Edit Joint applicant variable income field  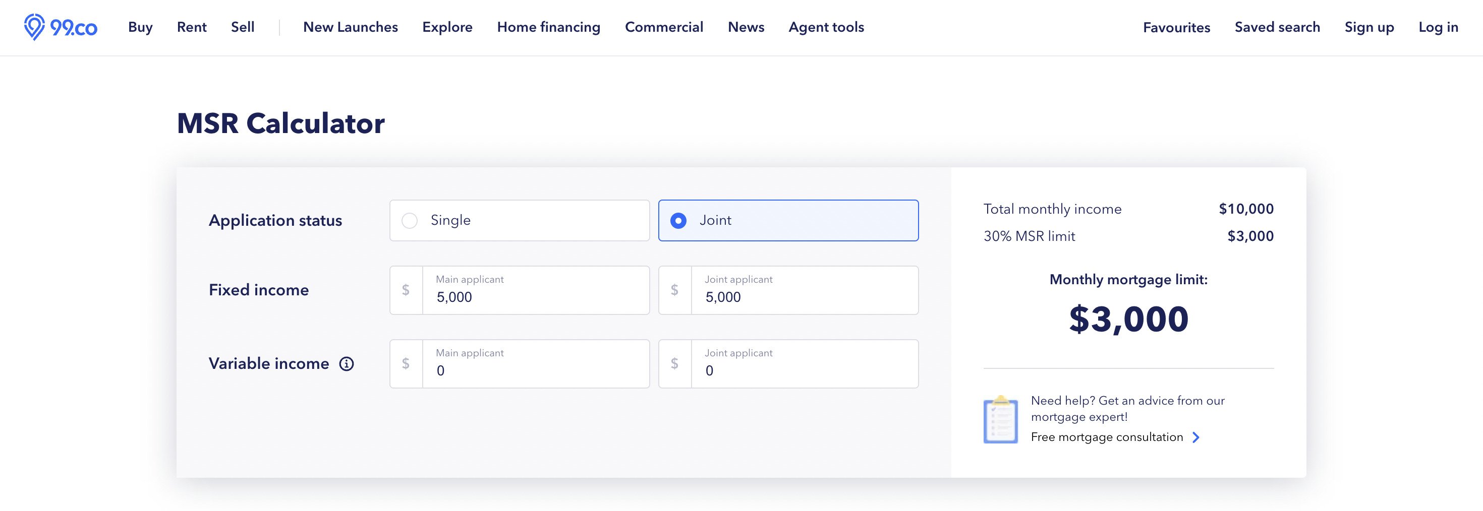click(788, 364)
